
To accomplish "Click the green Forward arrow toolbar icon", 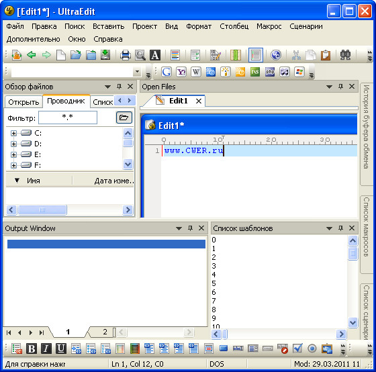I will (46, 55).
